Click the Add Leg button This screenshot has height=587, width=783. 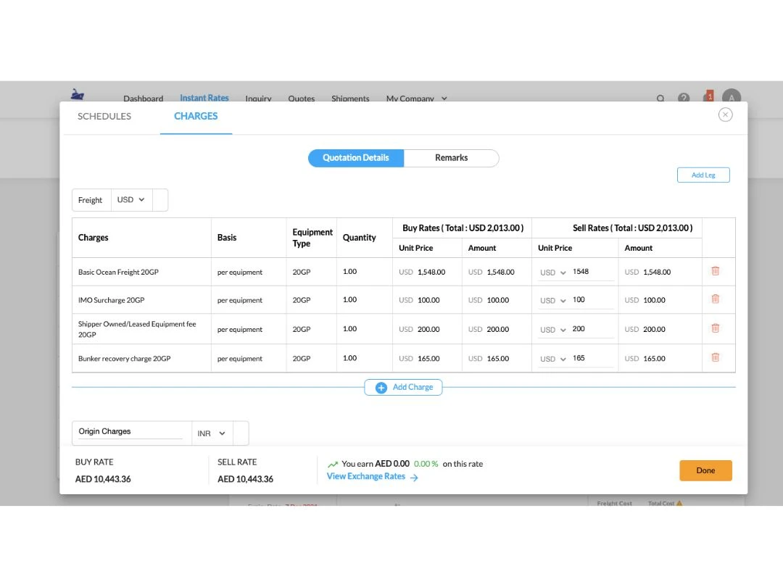pyautogui.click(x=703, y=175)
